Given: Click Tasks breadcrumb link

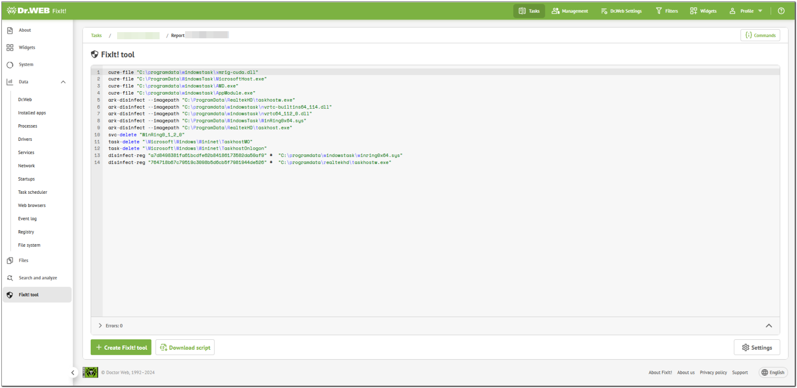Looking at the screenshot, I should [96, 35].
